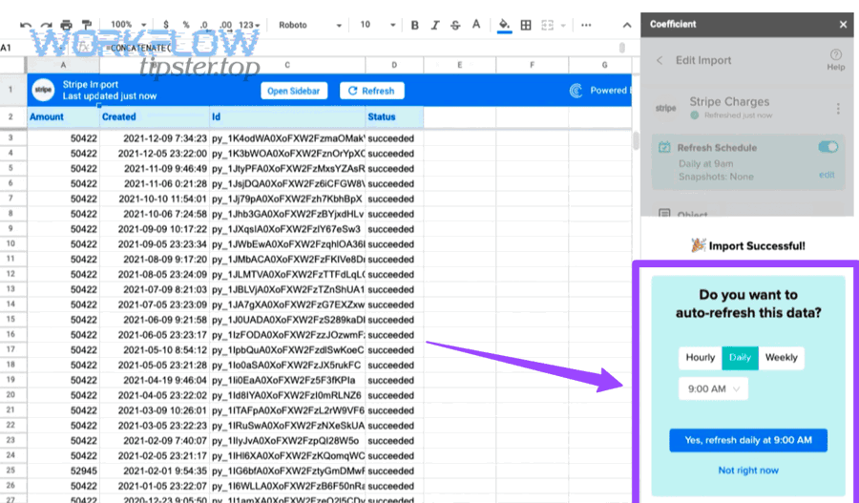This screenshot has height=503, width=859.
Task: Click the Status header cell
Action: point(394,116)
